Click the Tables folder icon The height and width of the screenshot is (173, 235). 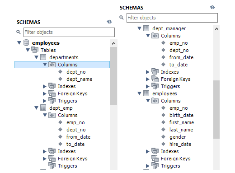tap(35, 50)
